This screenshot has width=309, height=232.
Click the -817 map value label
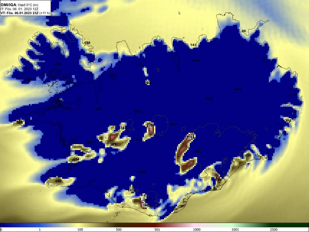tap(173, 124)
